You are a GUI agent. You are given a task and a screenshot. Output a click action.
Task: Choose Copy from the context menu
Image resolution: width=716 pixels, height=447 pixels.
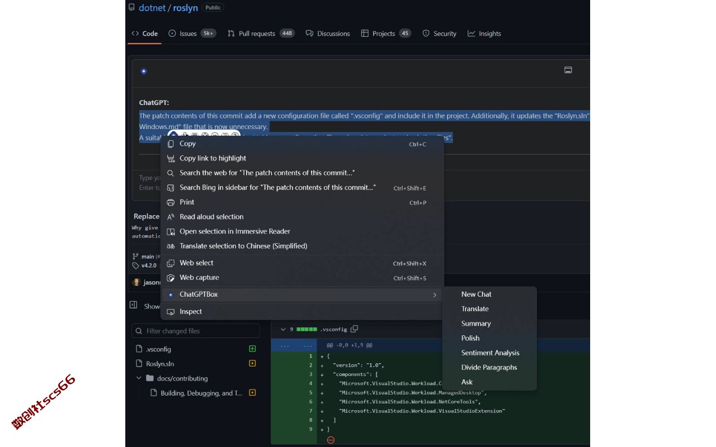[303, 144]
